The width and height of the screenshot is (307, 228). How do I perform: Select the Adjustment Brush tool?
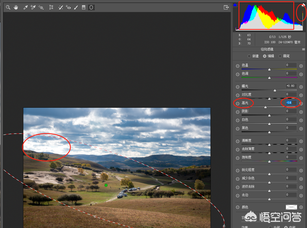76,7
